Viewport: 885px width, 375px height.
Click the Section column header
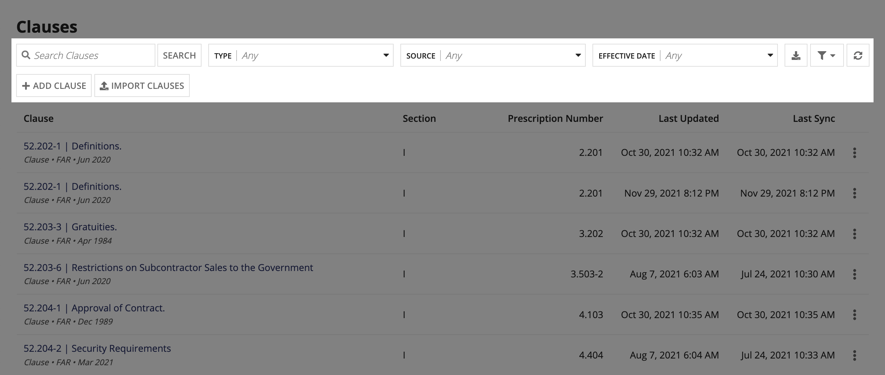pos(419,118)
